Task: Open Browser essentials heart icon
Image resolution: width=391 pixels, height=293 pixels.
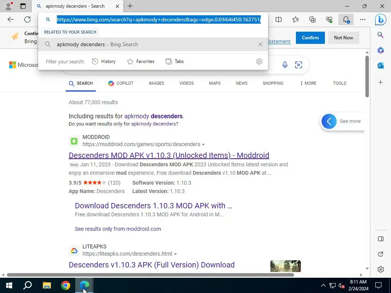Action: tap(329, 19)
